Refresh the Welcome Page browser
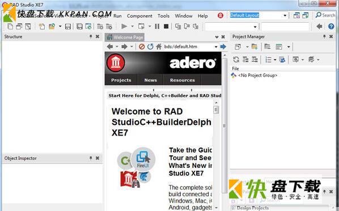339x211 pixels. point(150,47)
